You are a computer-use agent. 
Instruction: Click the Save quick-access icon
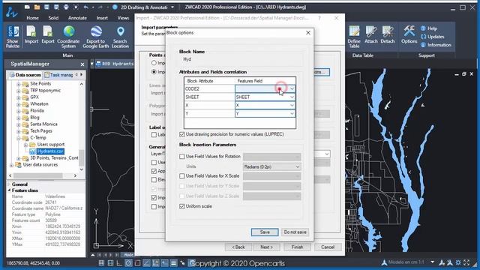click(46, 7)
